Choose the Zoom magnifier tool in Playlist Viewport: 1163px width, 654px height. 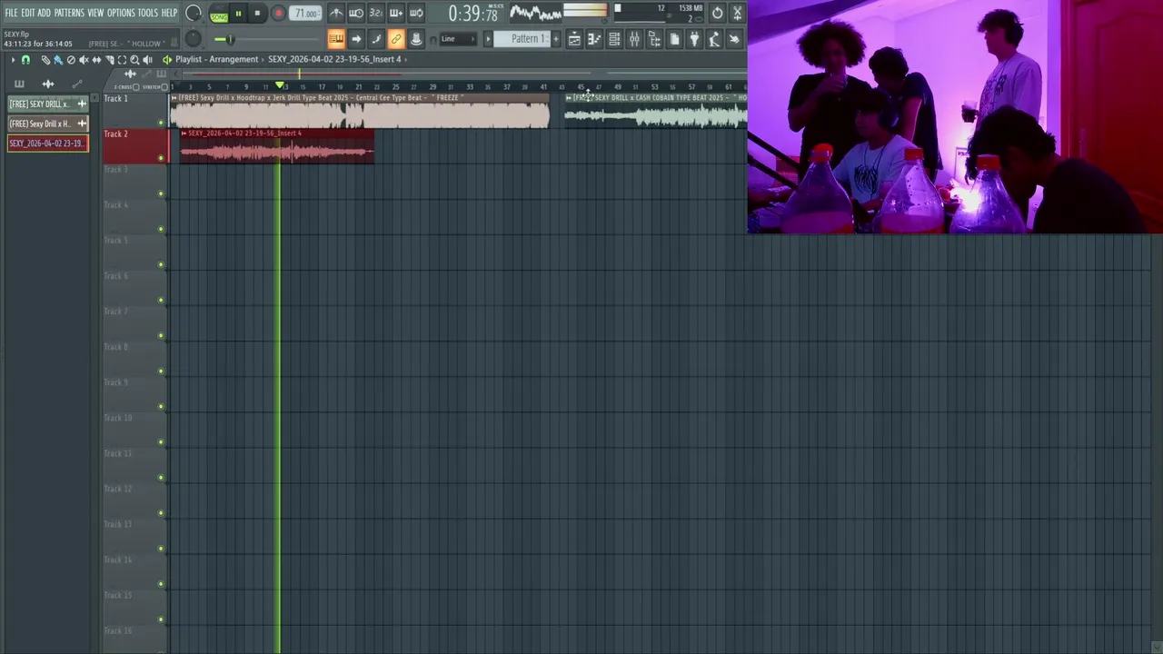[x=134, y=60]
